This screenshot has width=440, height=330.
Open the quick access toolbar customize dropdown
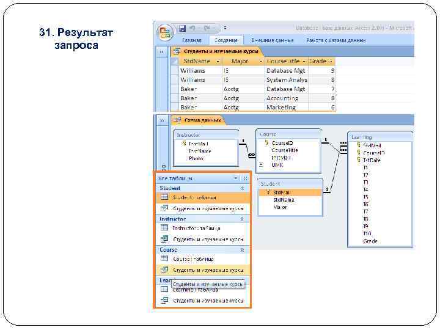click(225, 28)
